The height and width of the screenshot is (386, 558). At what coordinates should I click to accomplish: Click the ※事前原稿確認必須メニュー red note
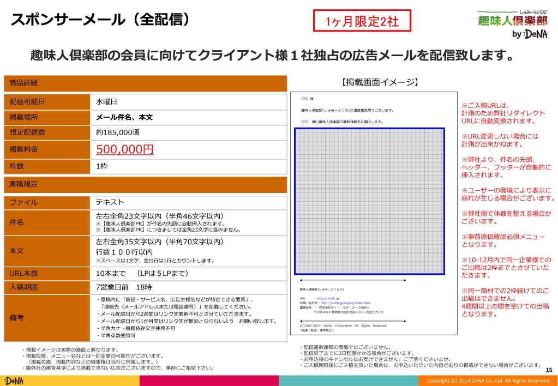503,240
